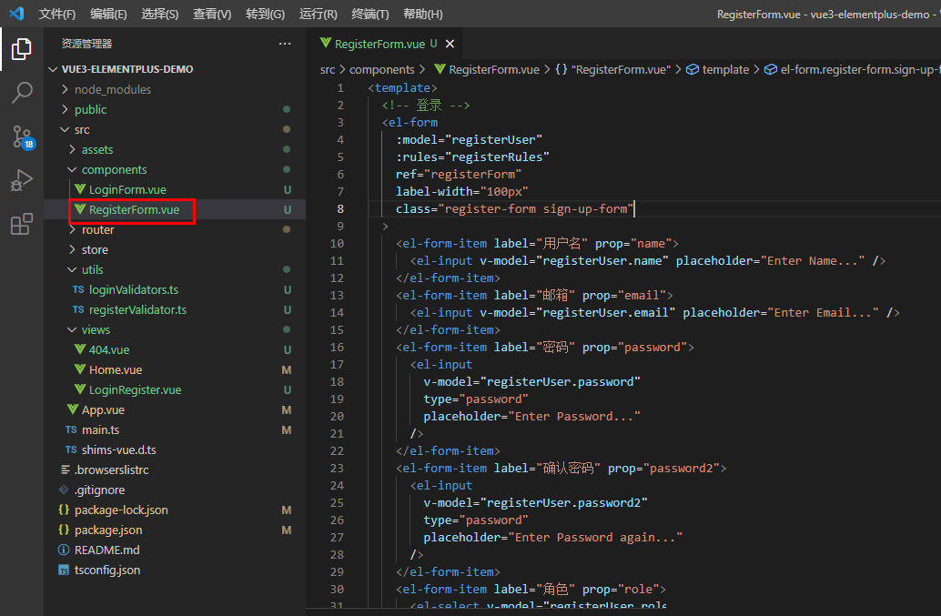Switch to the RegisterForm.vue tab
Viewport: 941px width, 616px height.
click(379, 44)
